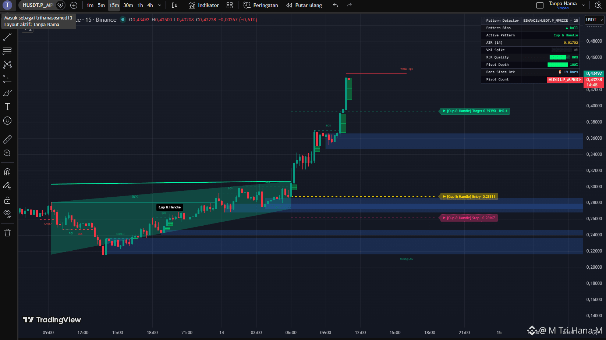Image resolution: width=606 pixels, height=340 pixels.
Task: Select the text annotation tool
Action: point(7,107)
